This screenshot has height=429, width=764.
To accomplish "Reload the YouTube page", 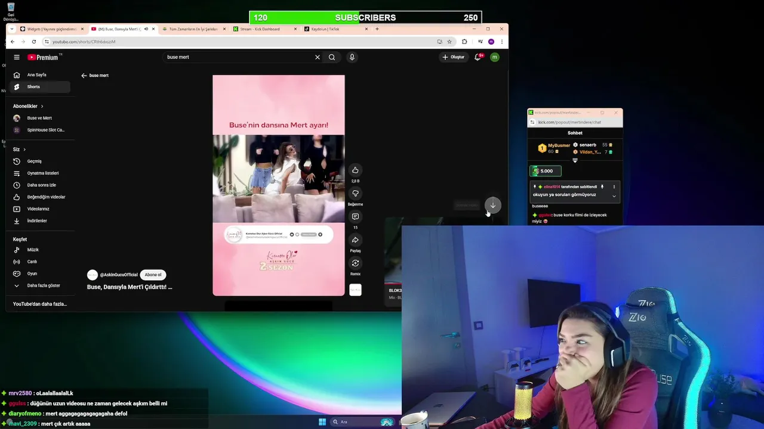I will click(x=34, y=42).
